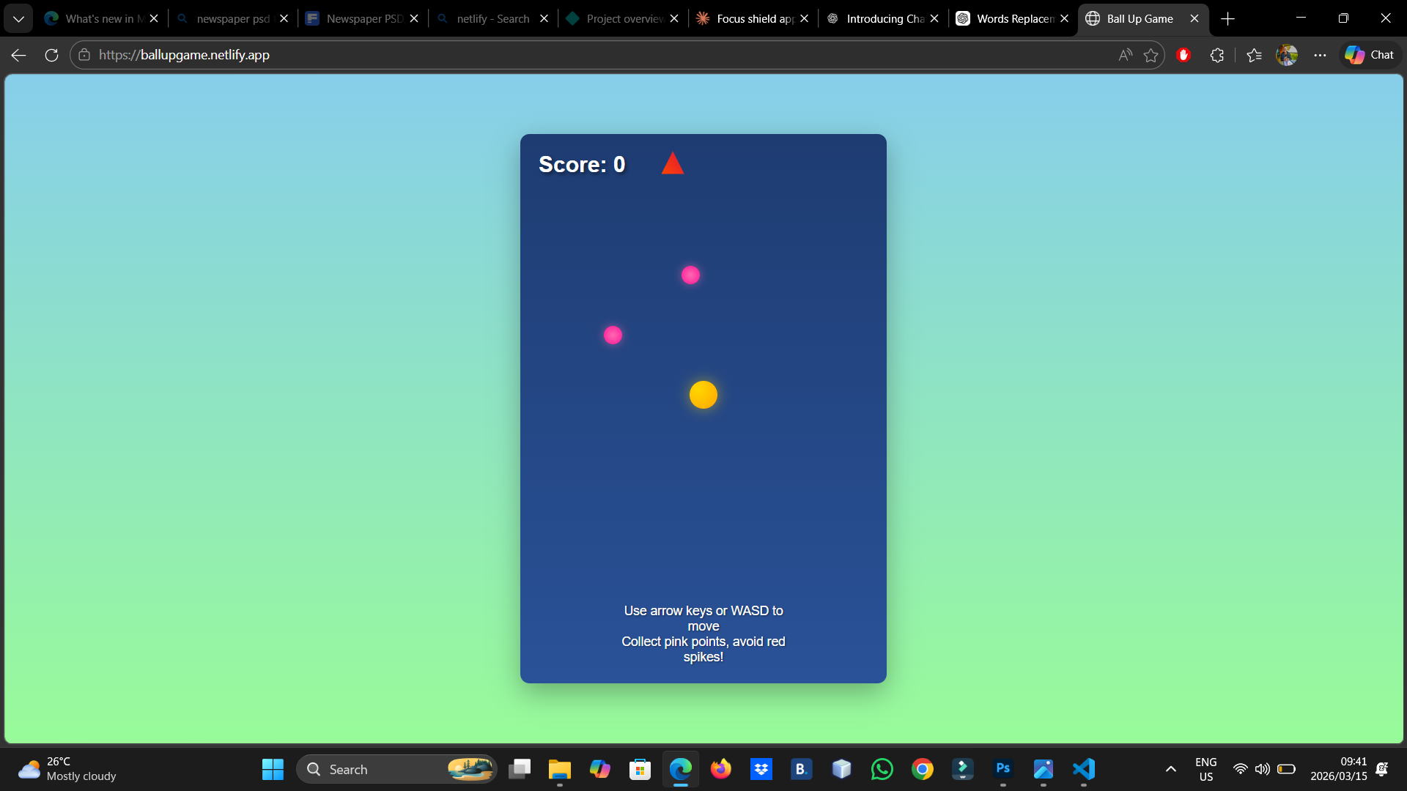The width and height of the screenshot is (1407, 791).
Task: Mute the system volume in the tray
Action: point(1263,769)
